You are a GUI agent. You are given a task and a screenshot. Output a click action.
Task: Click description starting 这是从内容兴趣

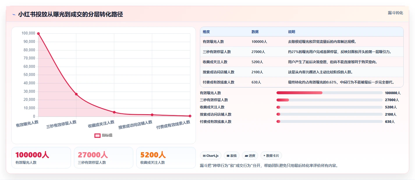coord(320,72)
